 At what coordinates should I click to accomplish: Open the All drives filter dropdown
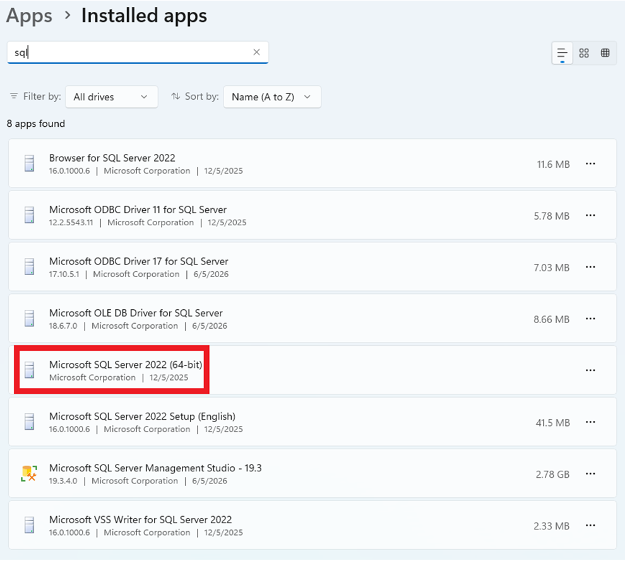point(112,97)
